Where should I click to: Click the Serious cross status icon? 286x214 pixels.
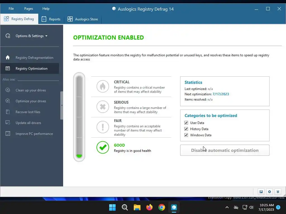click(x=103, y=107)
